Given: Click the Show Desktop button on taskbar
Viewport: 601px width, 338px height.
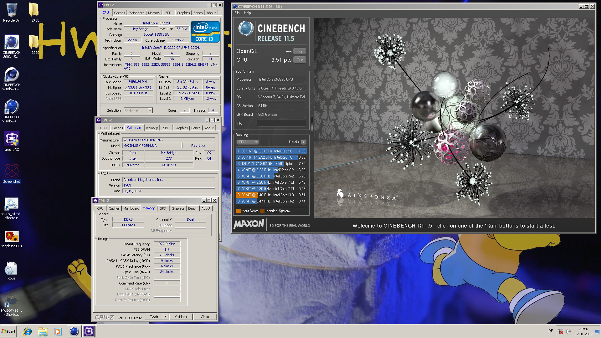Looking at the screenshot, I should click(598, 331).
